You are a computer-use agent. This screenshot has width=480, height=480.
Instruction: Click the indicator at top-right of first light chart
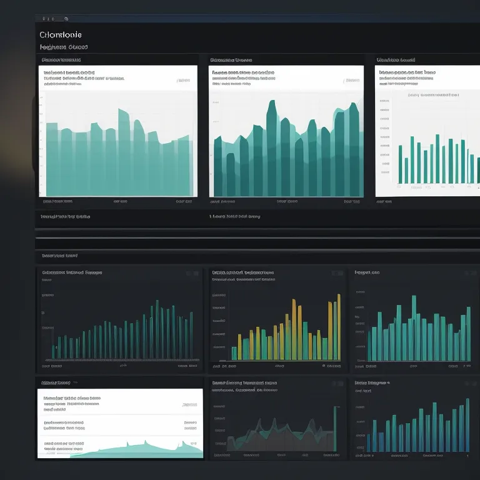(x=184, y=80)
